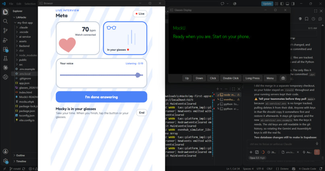Viewport: 325px width, 171px height.
Task: Click the slash command icon in Claude input
Action: 257,152
